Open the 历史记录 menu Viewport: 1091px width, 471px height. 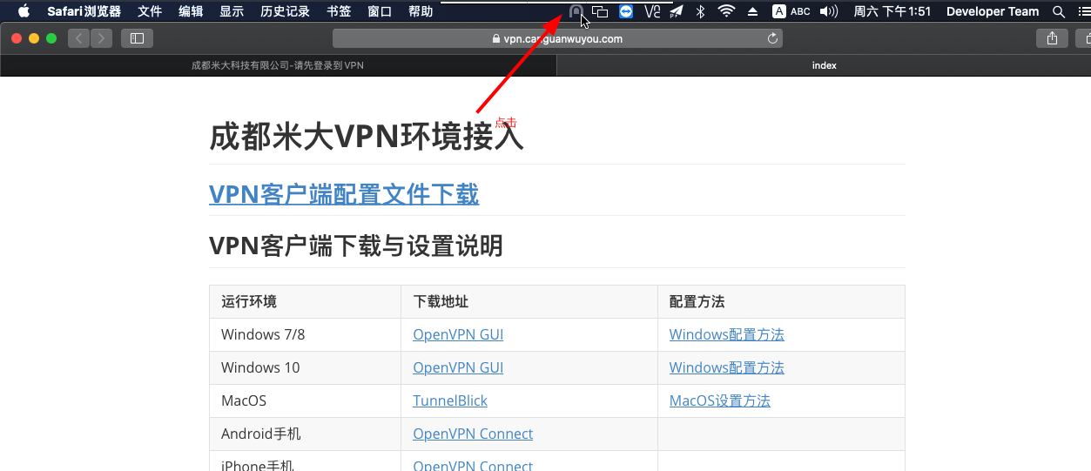click(285, 11)
